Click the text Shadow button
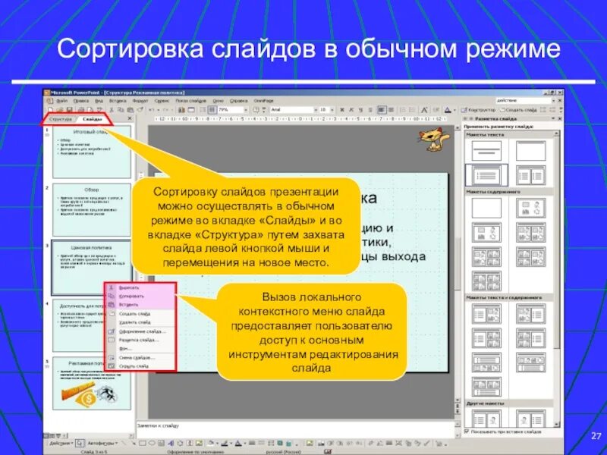 point(370,110)
